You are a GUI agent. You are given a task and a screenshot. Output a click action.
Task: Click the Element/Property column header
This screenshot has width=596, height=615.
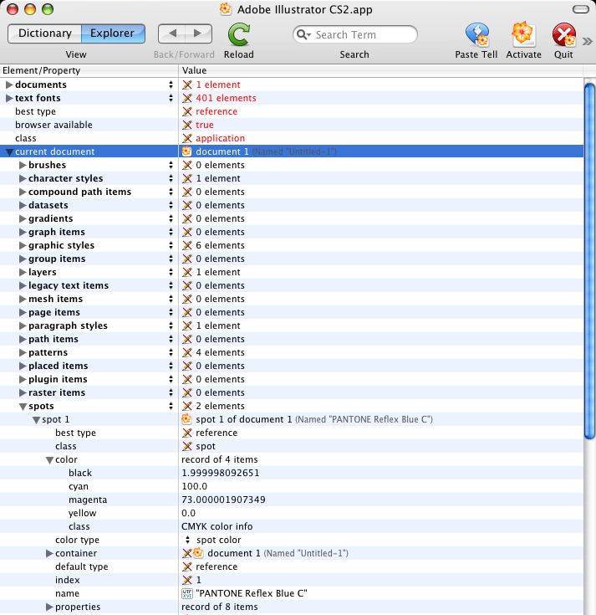tap(89, 70)
